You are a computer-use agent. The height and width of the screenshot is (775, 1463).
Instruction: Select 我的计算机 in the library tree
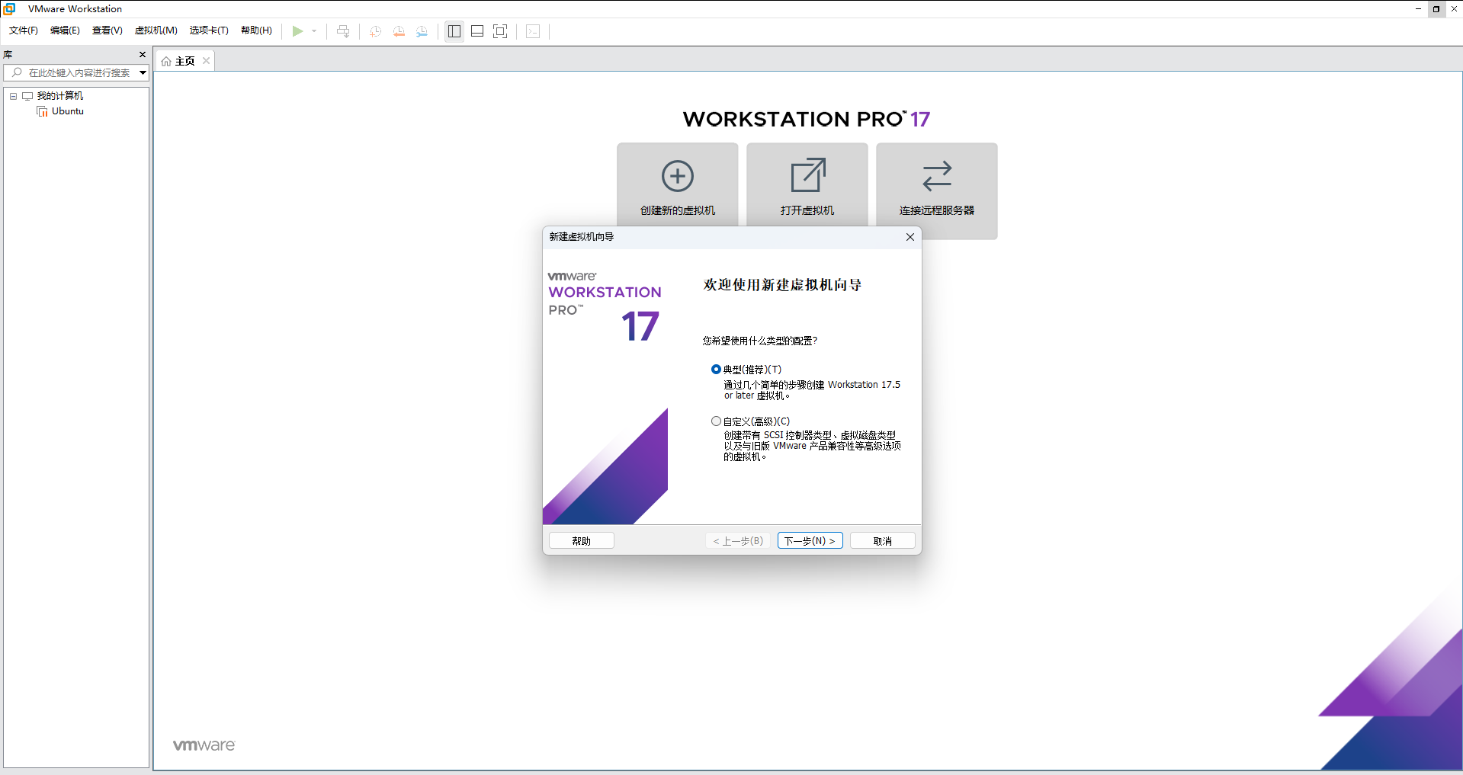coord(60,96)
